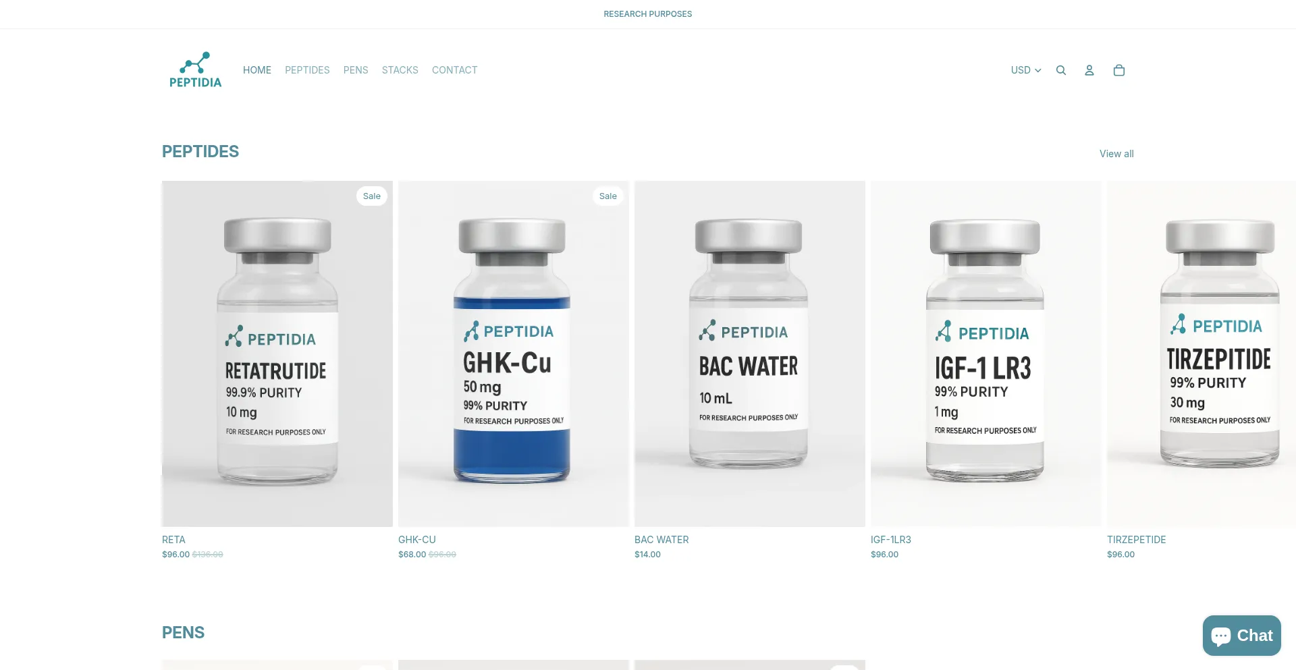Click the BAC WATER product title

[661, 540]
